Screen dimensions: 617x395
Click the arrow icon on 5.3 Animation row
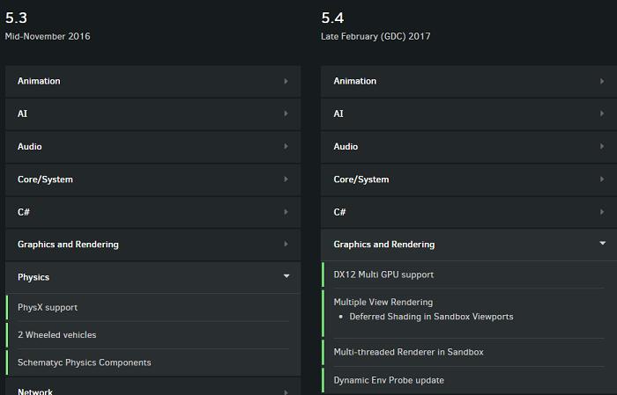[x=286, y=81]
